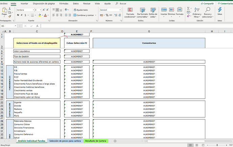Click the increase decimals icon
The image size is (233, 147).
coord(116,15)
